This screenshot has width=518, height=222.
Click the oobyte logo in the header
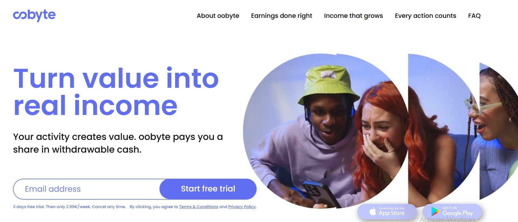click(x=34, y=15)
